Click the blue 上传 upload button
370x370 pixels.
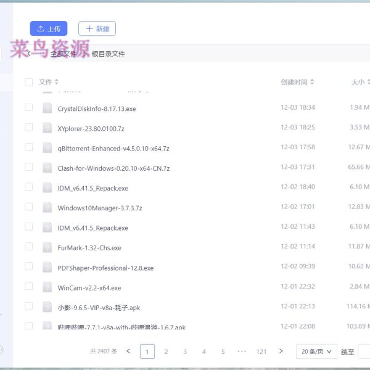point(49,28)
